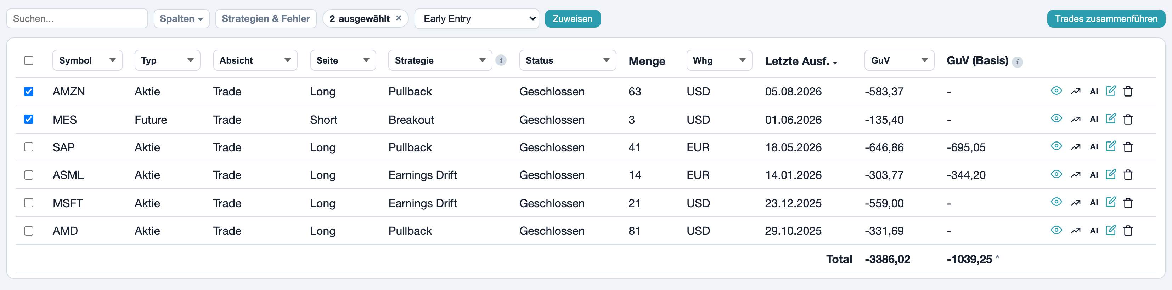This screenshot has height=290, width=1172.
Task: Open the chart icon for AMZN row
Action: tap(1076, 92)
